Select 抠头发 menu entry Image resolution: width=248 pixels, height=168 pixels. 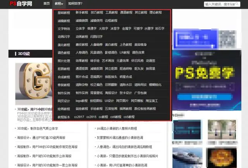pyautogui.click(x=139, y=69)
